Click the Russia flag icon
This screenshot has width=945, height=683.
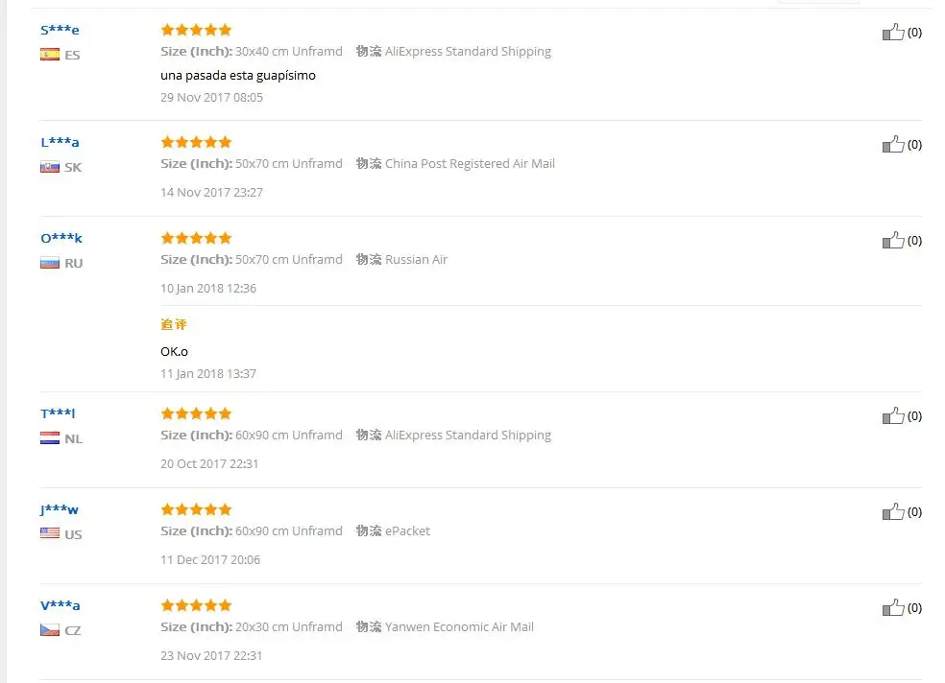click(50, 263)
